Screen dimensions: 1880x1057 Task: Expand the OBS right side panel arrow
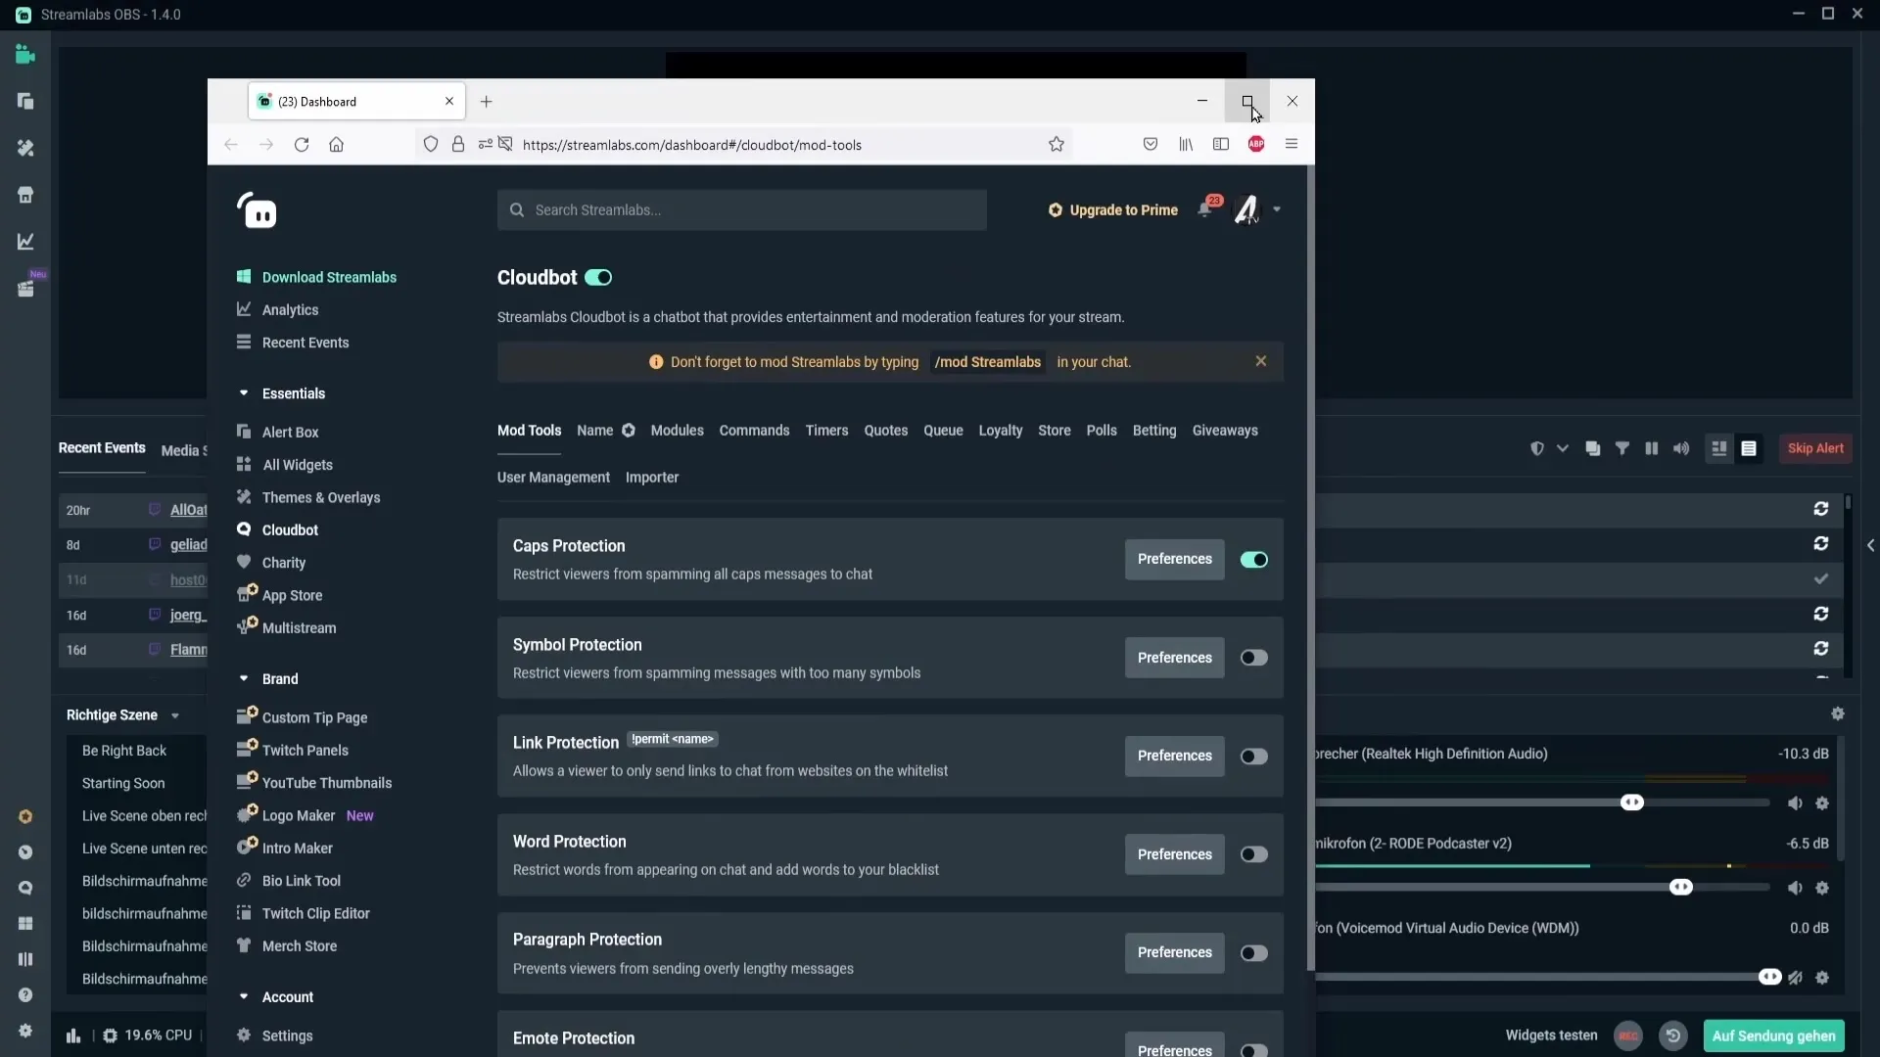pos(1870,545)
